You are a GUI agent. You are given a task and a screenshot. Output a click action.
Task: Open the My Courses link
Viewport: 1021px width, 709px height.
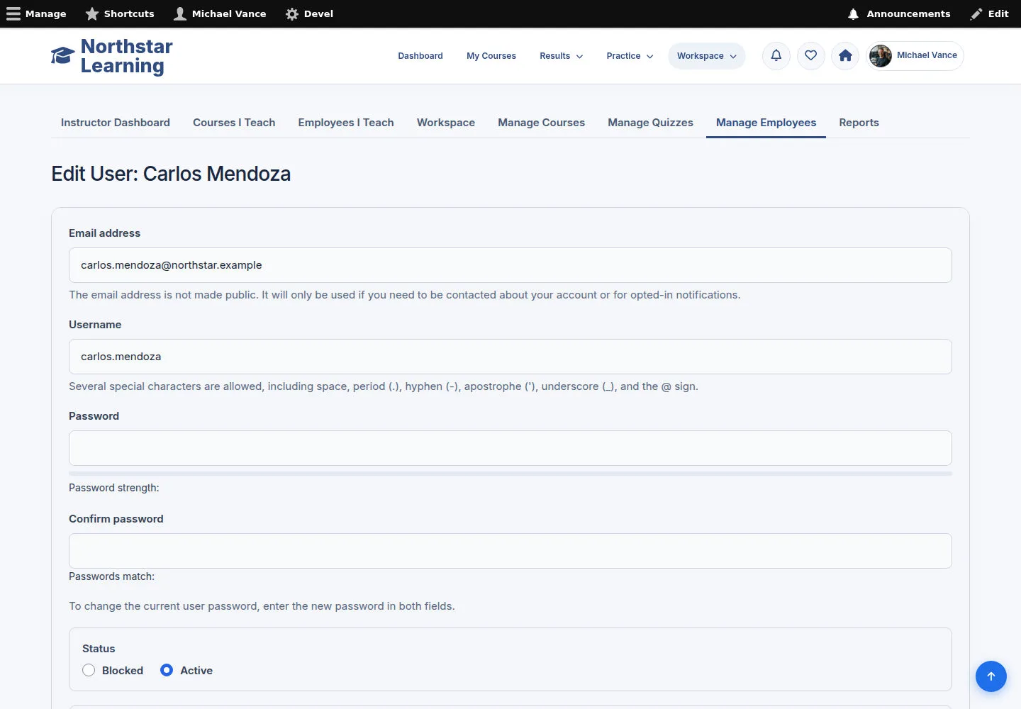click(x=491, y=56)
